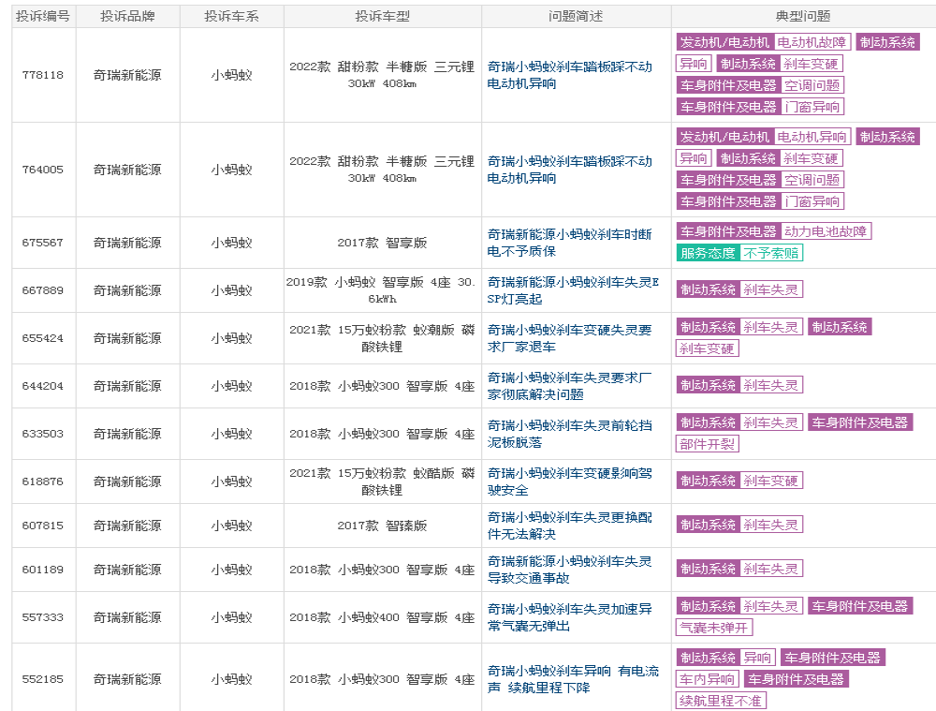
Task: Click the 典型问题 column header
Action: [x=803, y=16]
